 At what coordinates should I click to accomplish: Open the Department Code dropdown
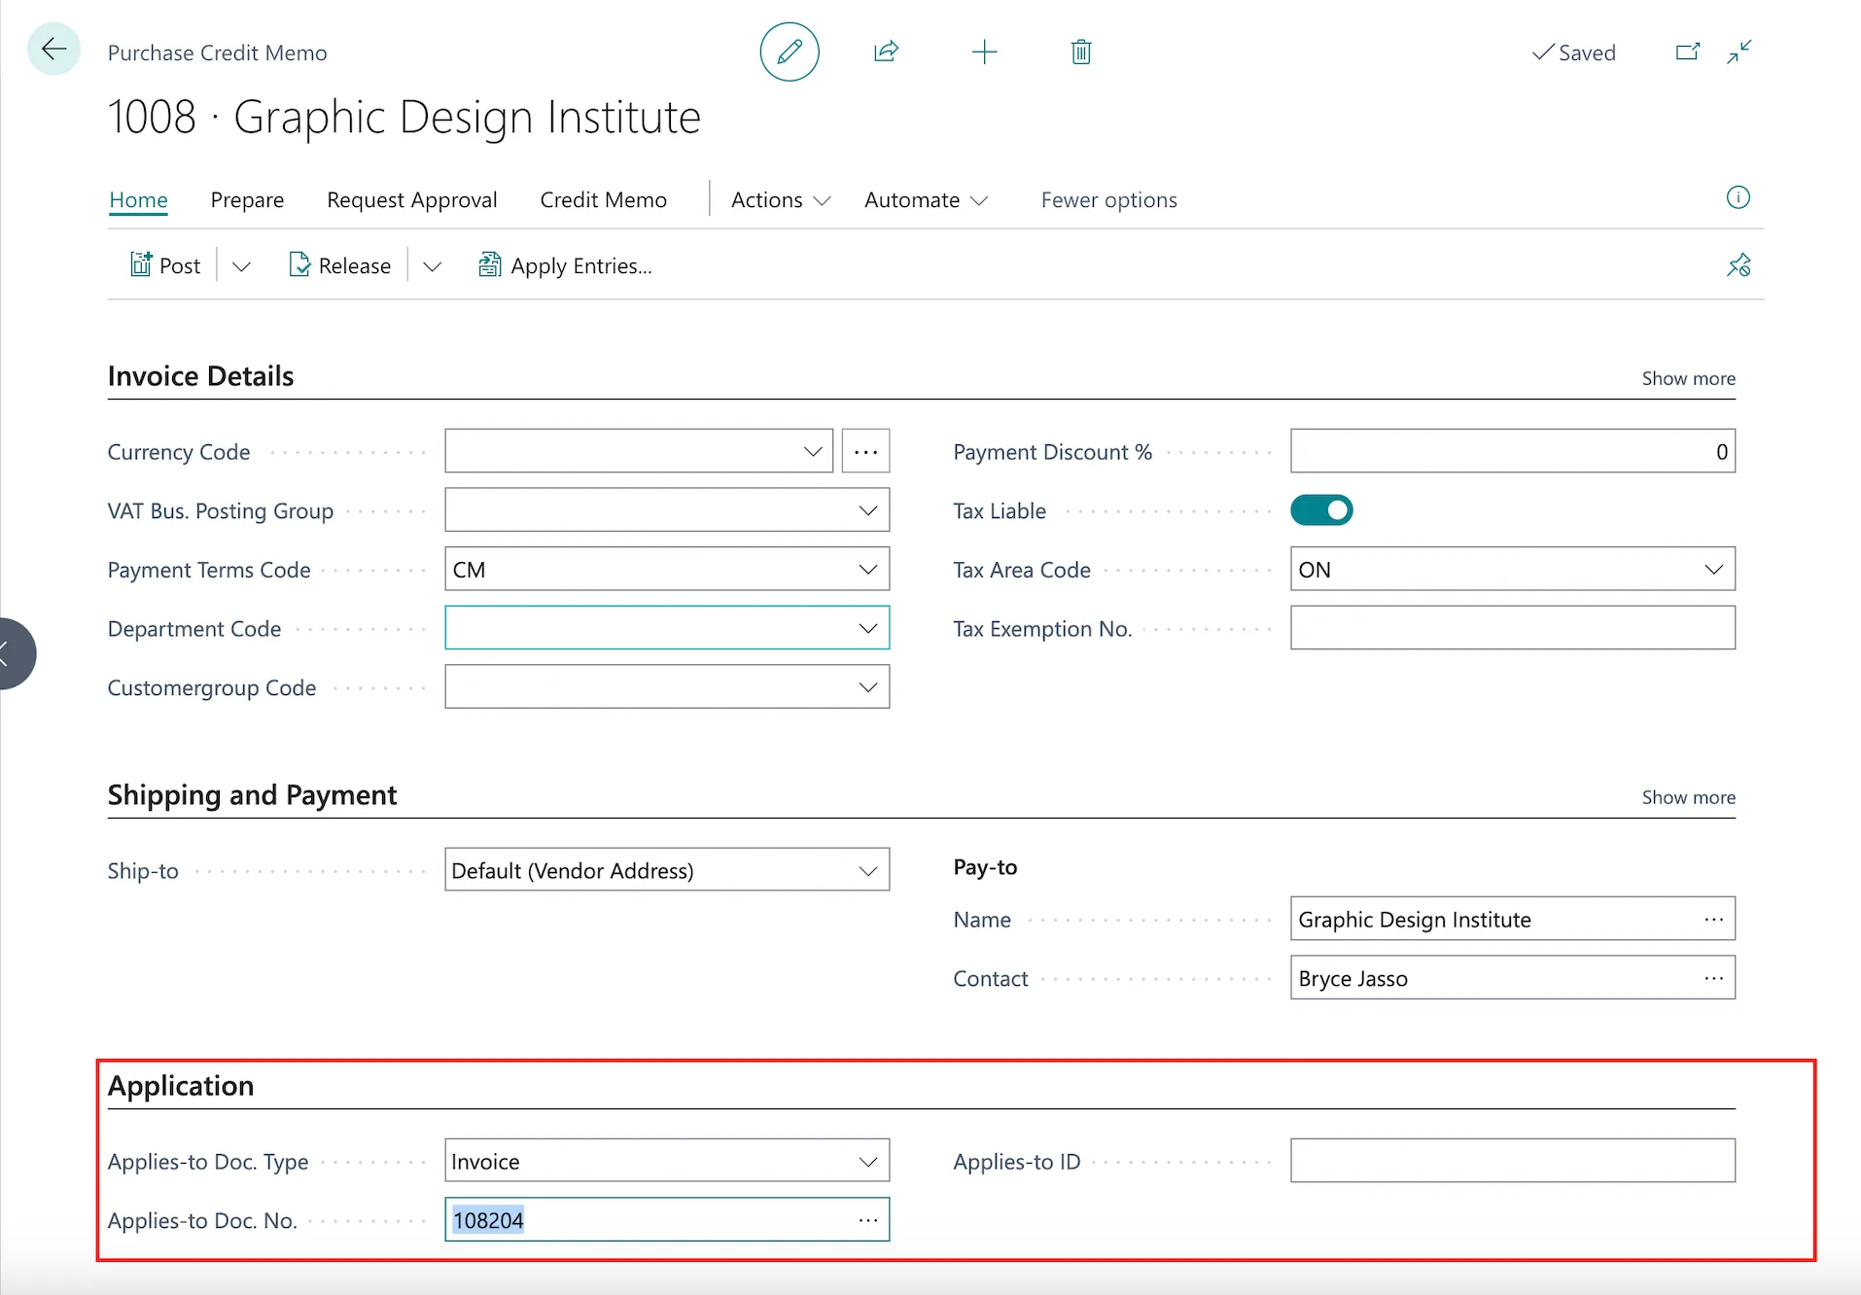867,628
